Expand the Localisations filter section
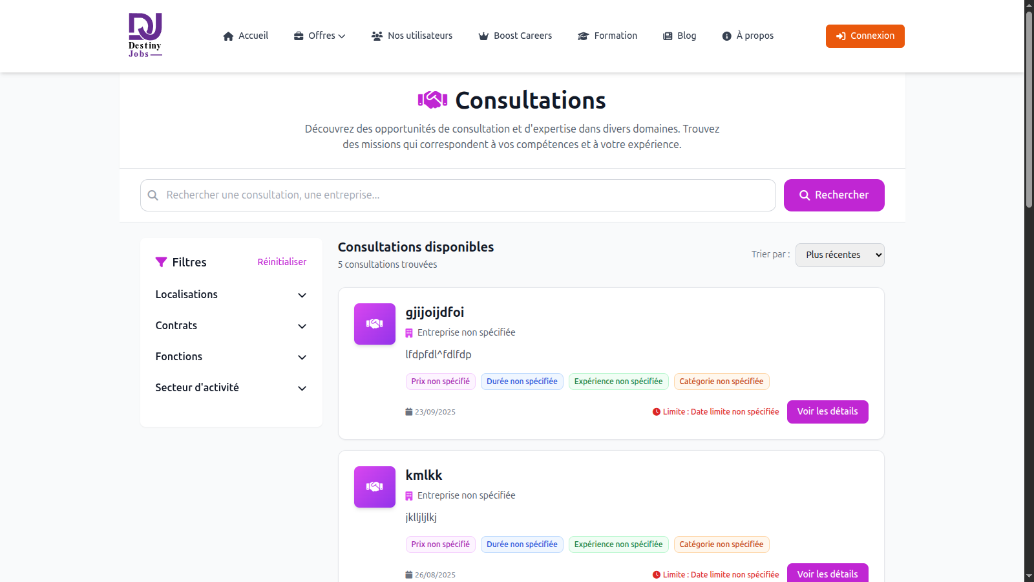Screen dimensions: 1034x582 tap(231, 295)
